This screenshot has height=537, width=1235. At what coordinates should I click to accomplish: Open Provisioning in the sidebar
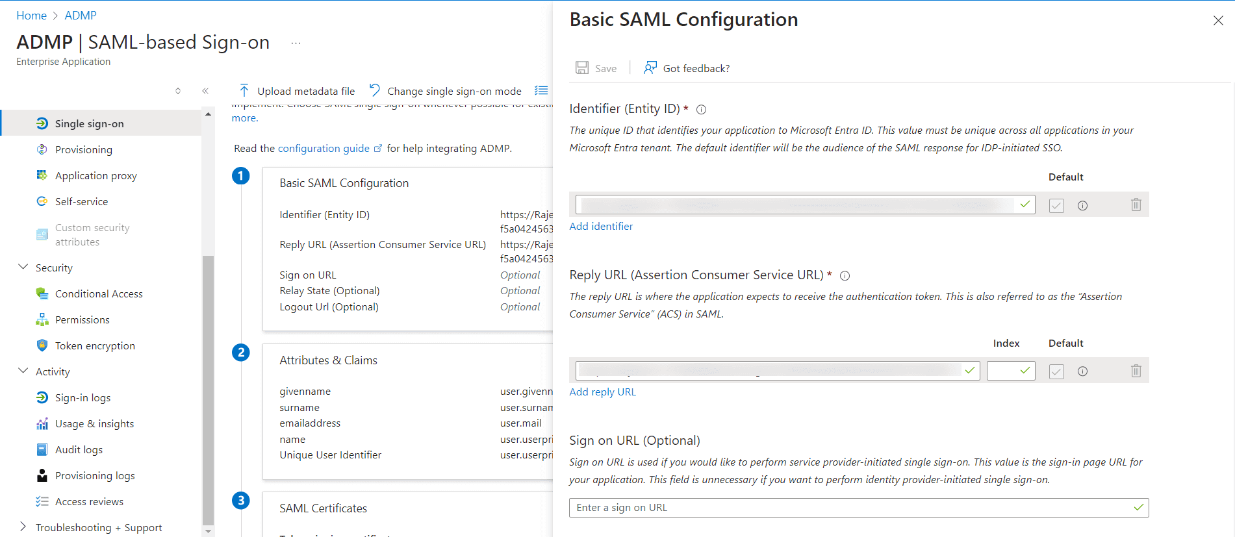pyautogui.click(x=83, y=150)
